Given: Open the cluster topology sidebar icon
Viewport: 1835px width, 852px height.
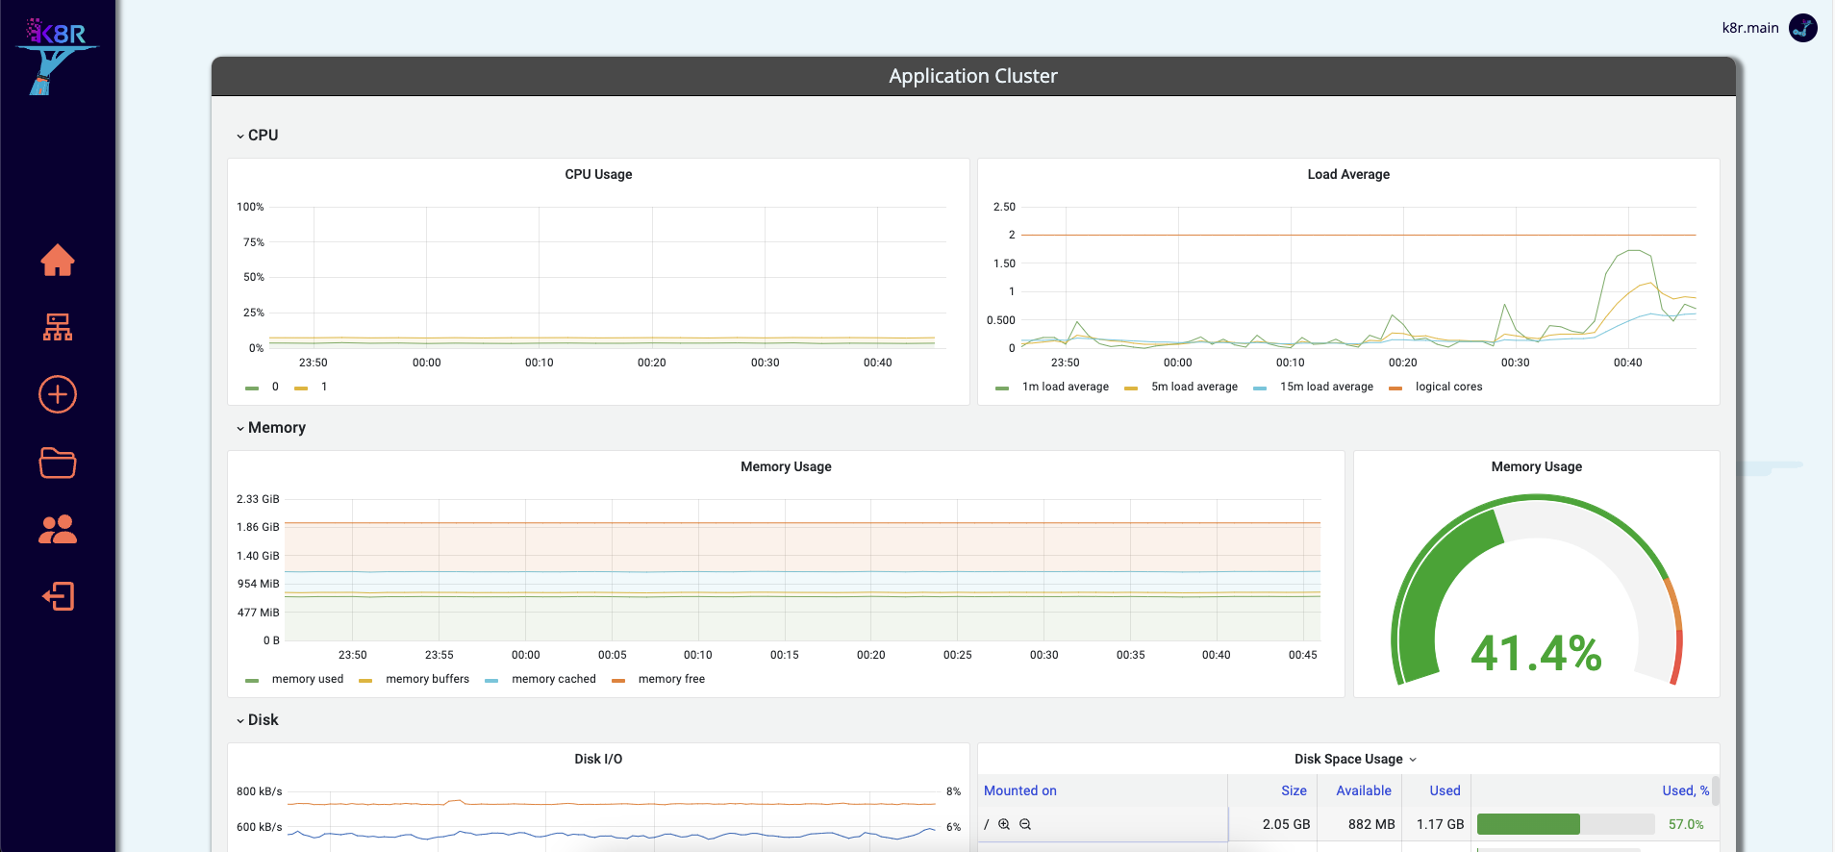Looking at the screenshot, I should click(58, 327).
